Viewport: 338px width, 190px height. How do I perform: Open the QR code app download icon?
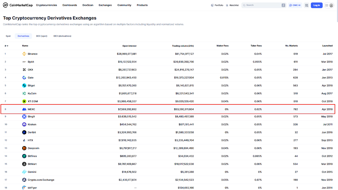(306, 5)
